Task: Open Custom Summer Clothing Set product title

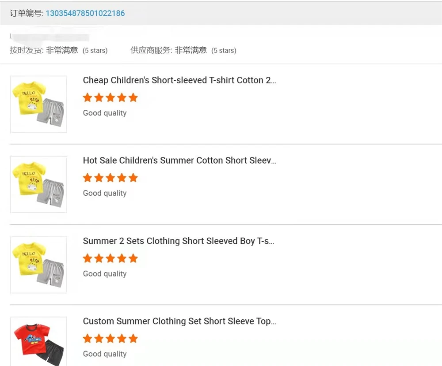Action: click(x=179, y=321)
